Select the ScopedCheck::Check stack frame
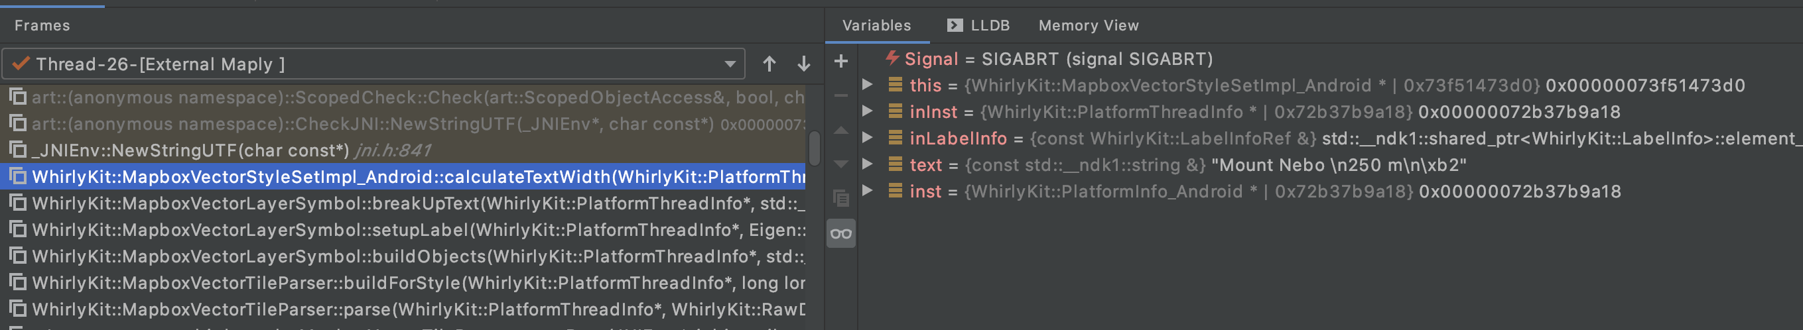The width and height of the screenshot is (1803, 330). tap(403, 97)
